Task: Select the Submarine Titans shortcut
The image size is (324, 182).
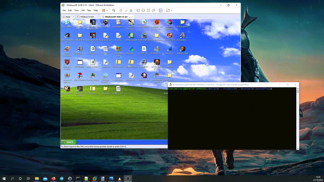Action: coord(118,51)
